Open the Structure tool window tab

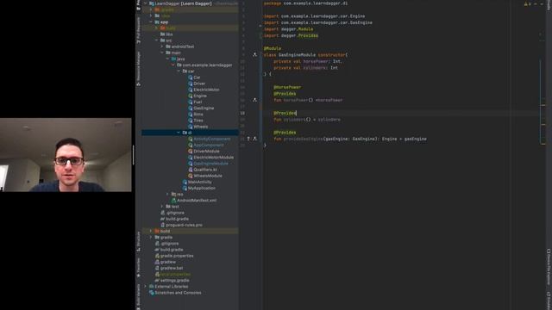[x=138, y=241]
